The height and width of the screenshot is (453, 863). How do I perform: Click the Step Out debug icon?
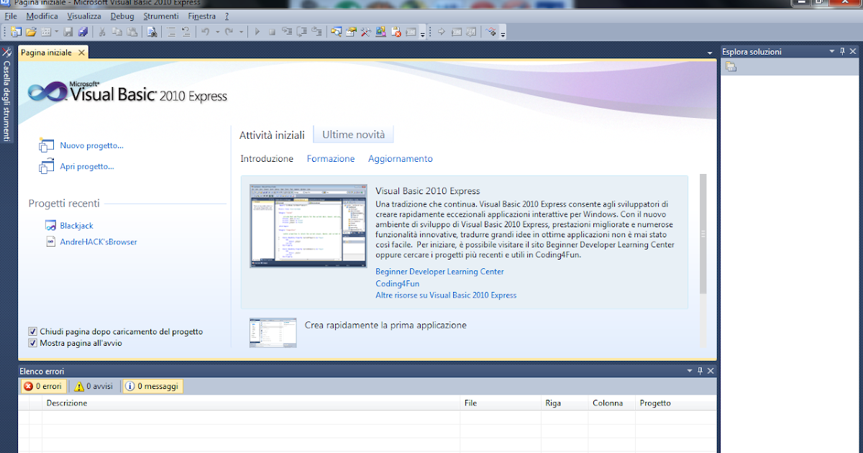(317, 32)
